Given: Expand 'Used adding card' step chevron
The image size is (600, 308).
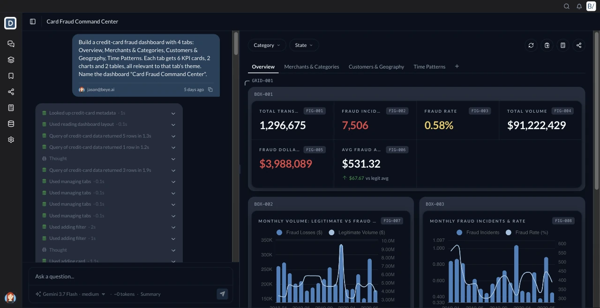Looking at the screenshot, I should [x=173, y=261].
